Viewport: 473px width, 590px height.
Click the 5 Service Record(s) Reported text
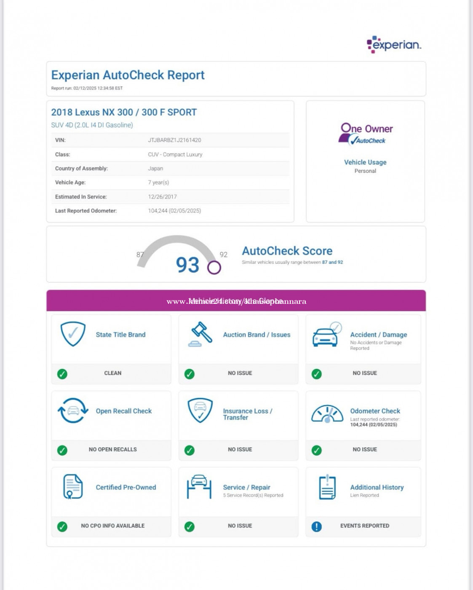point(253,495)
